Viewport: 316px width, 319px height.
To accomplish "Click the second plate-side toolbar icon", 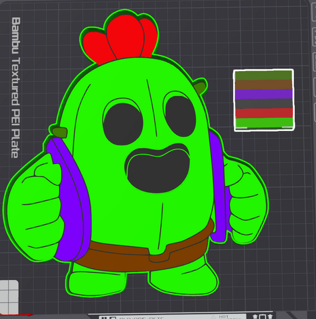I will tap(314, 37).
